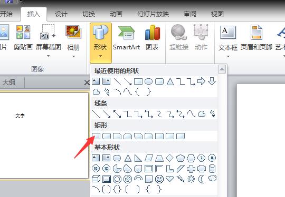Select cylinder can shape

(212, 169)
